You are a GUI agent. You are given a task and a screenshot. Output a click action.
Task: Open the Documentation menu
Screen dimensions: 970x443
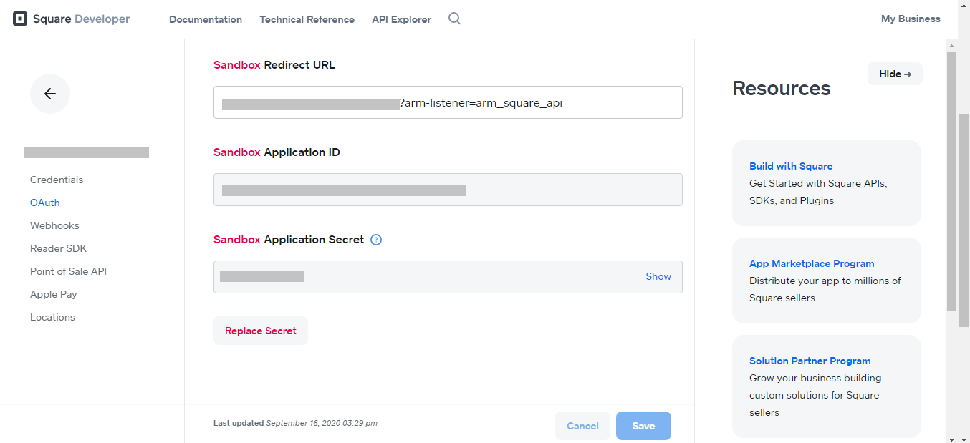206,19
